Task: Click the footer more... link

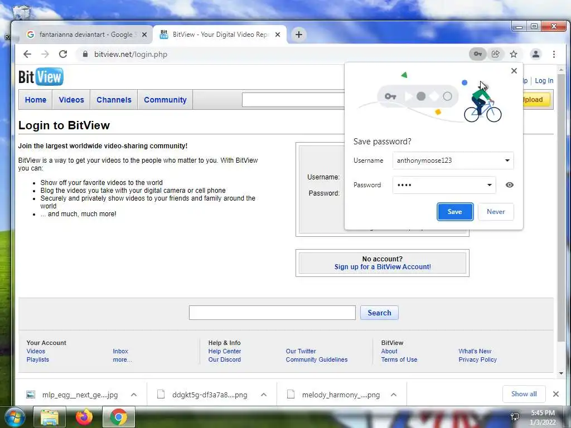Action: (122, 359)
